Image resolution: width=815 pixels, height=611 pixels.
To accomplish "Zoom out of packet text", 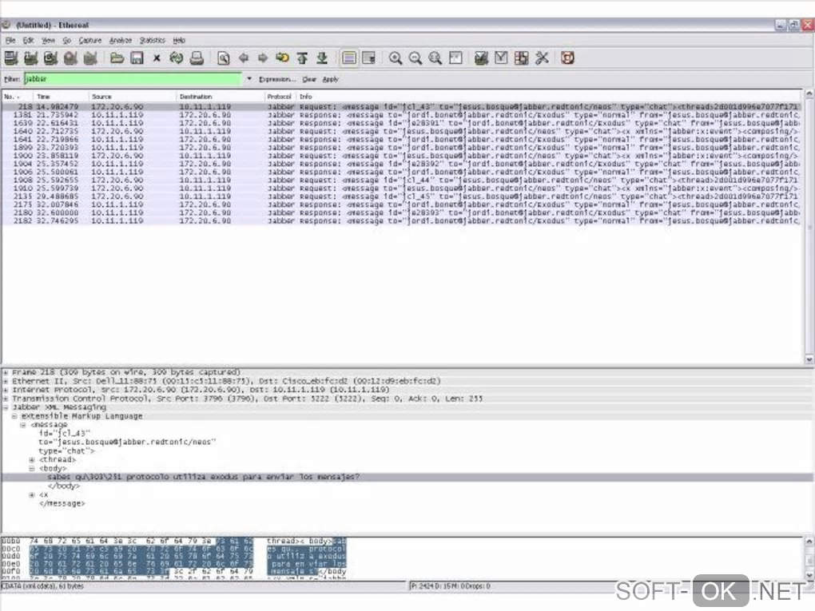I will tap(415, 58).
